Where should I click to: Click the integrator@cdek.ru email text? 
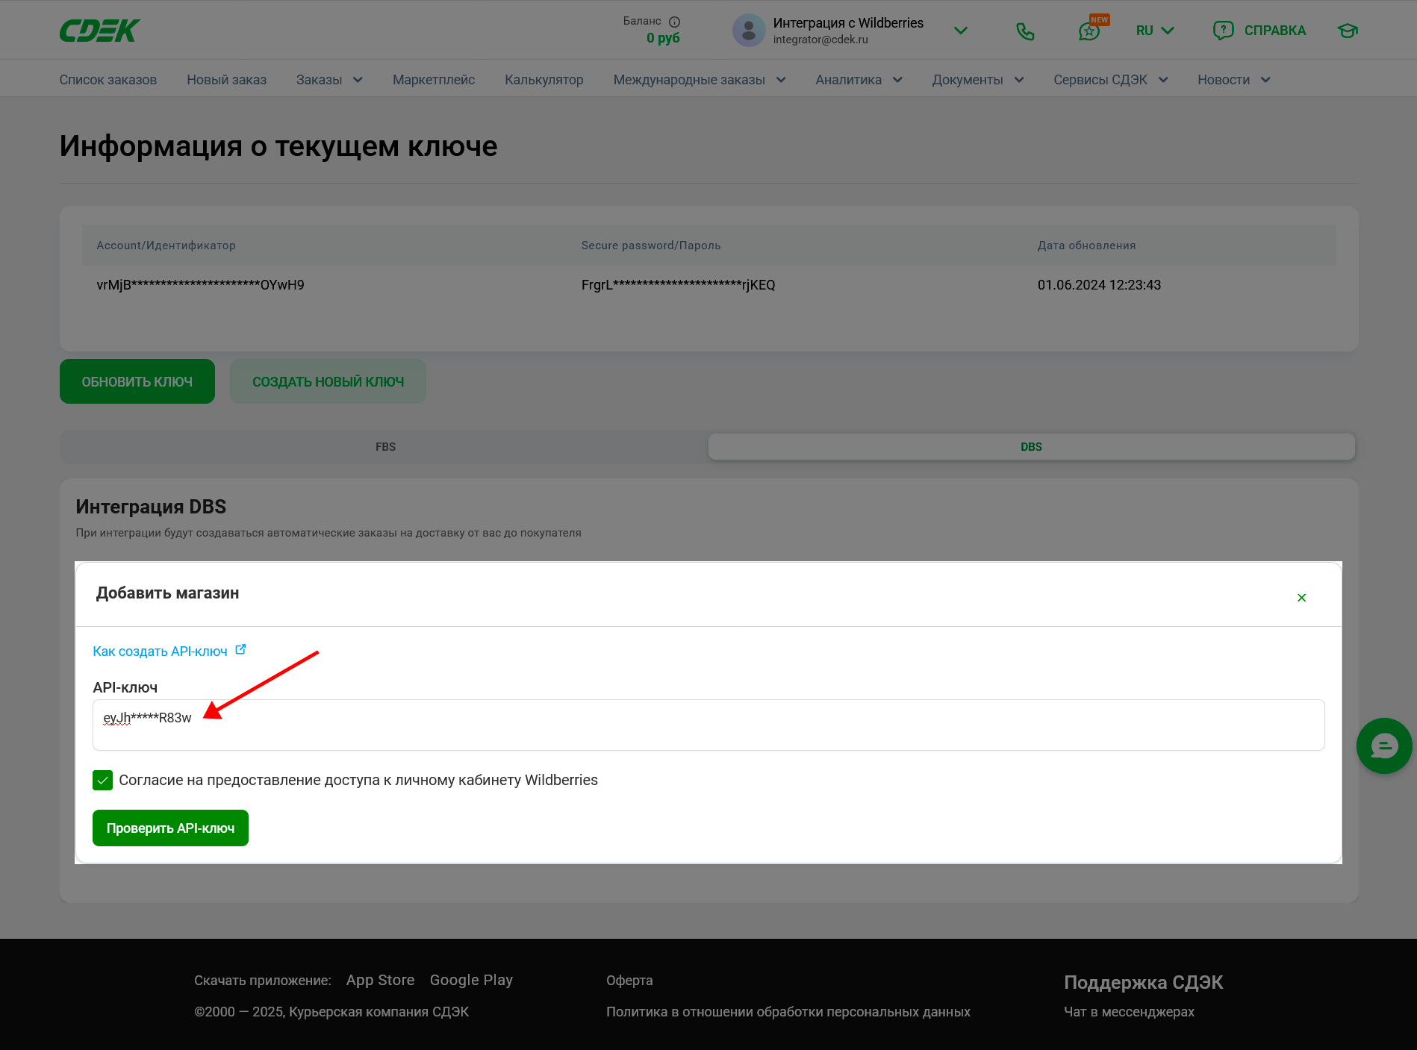pyautogui.click(x=820, y=40)
